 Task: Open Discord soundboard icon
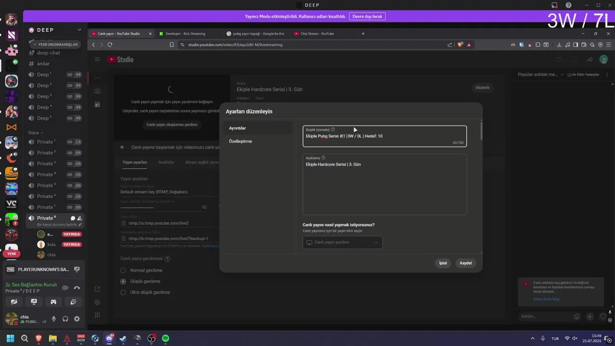(x=74, y=302)
